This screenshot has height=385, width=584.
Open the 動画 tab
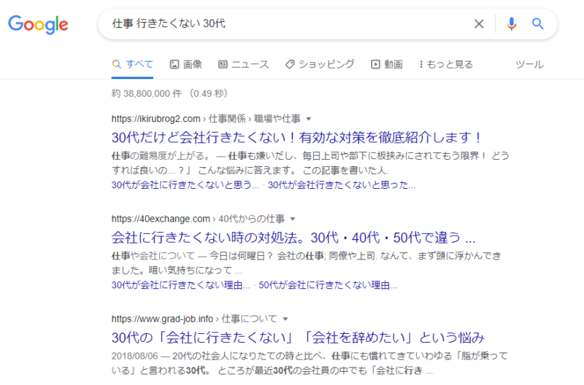coord(387,64)
